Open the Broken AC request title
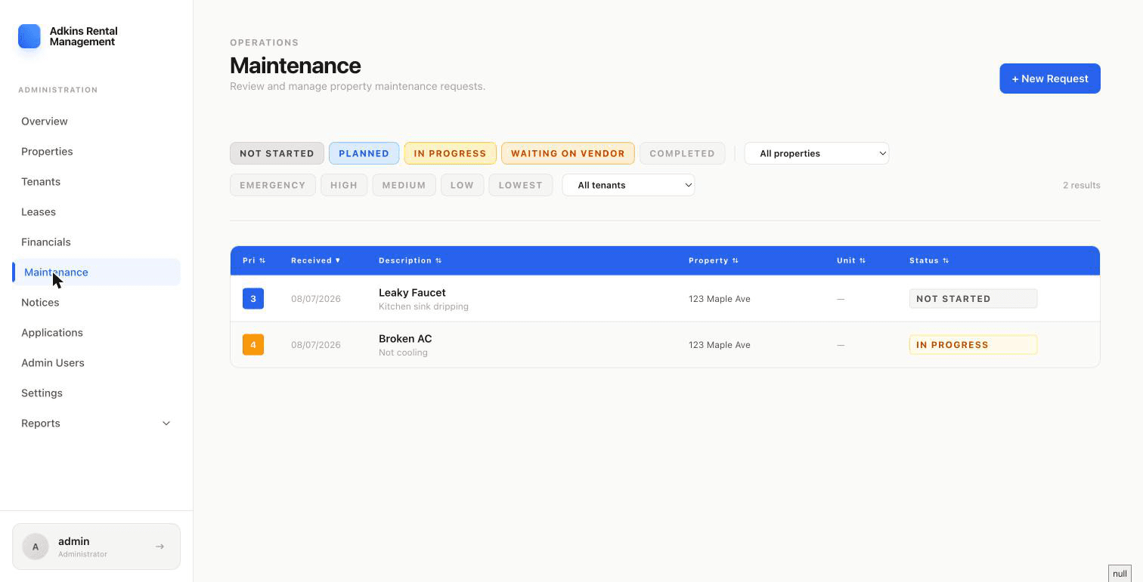The width and height of the screenshot is (1143, 582). coord(405,339)
